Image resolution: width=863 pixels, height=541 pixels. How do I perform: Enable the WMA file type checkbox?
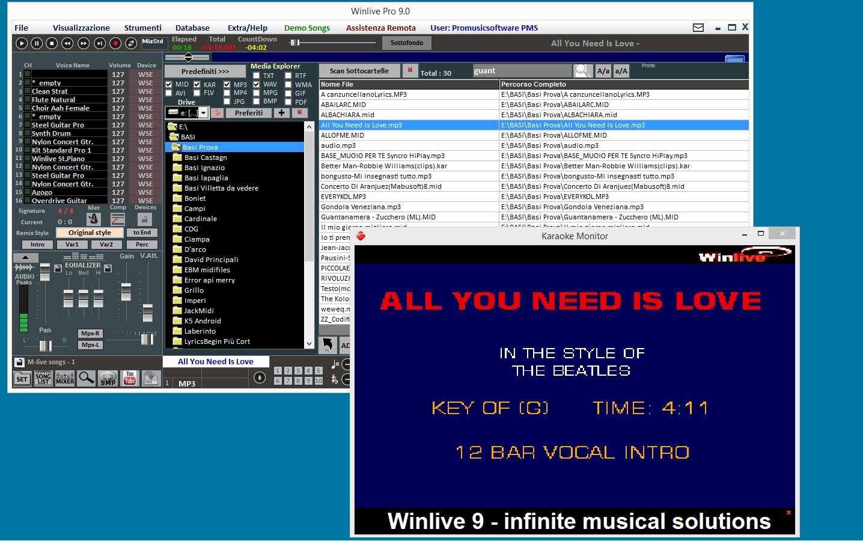(x=288, y=84)
